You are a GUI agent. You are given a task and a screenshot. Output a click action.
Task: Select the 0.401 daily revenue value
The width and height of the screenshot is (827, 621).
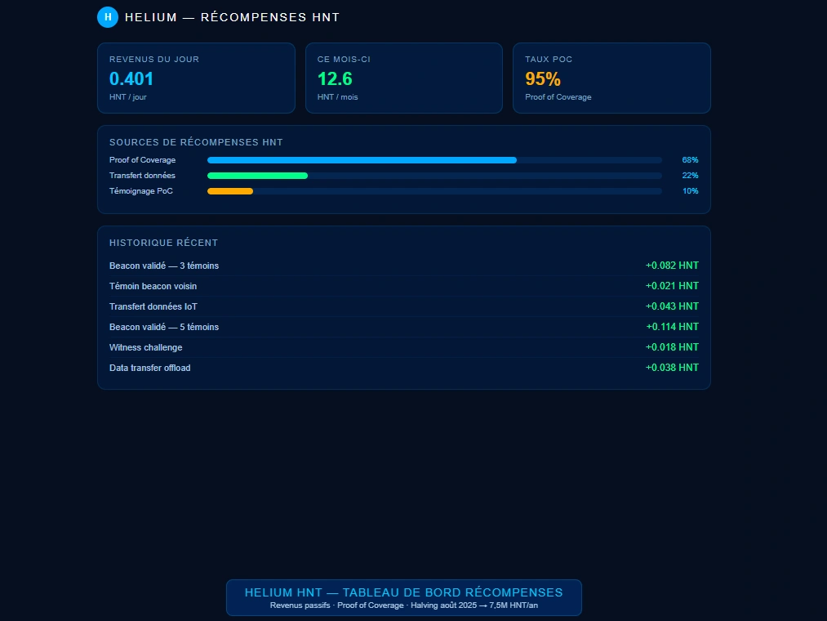131,78
